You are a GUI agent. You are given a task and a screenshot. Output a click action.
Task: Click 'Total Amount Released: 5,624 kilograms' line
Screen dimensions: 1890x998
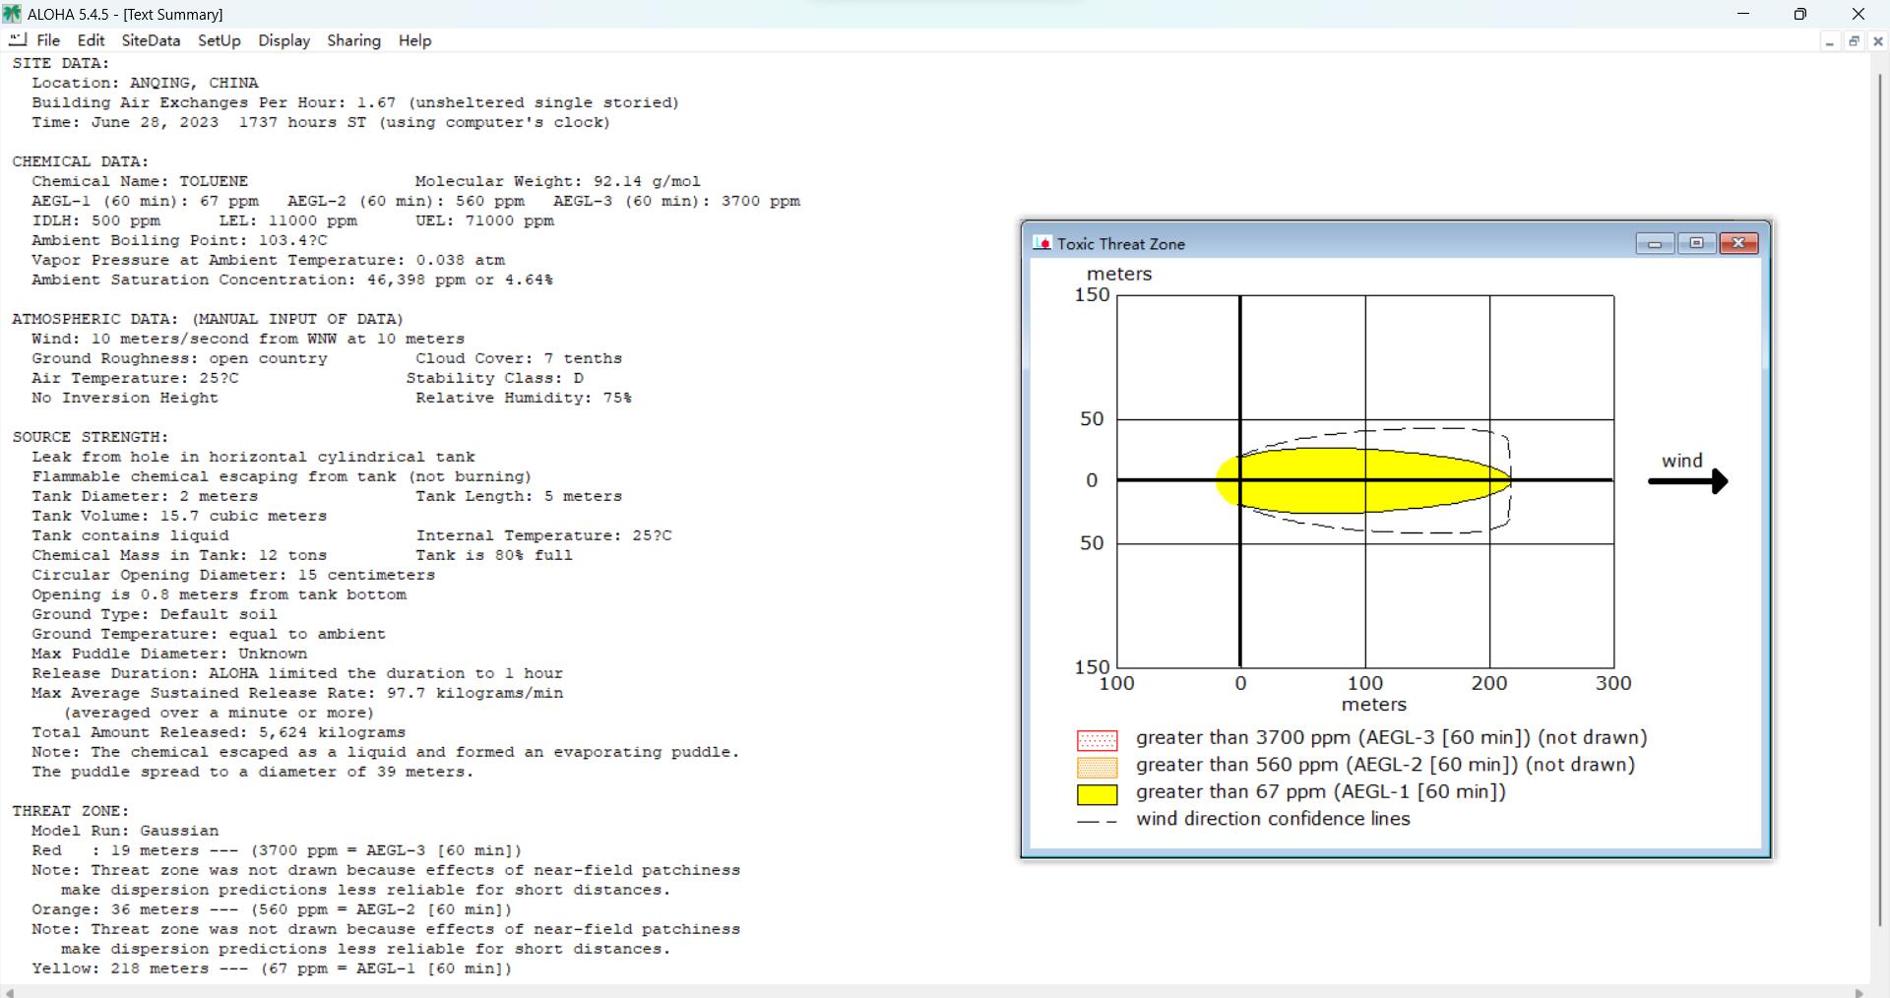(x=219, y=732)
